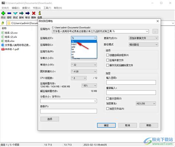175x147 pixels.
Task: Enable the create self-extracting archive (创建自释放程序) checkbox
Action: (x=107, y=55)
